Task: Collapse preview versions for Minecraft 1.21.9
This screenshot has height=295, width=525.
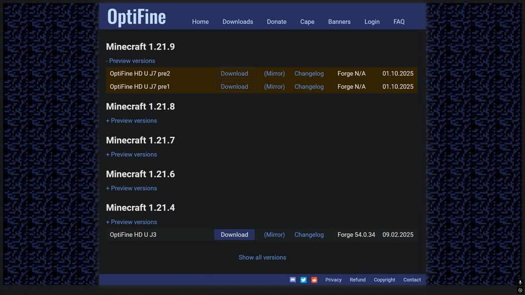Action: (131, 60)
